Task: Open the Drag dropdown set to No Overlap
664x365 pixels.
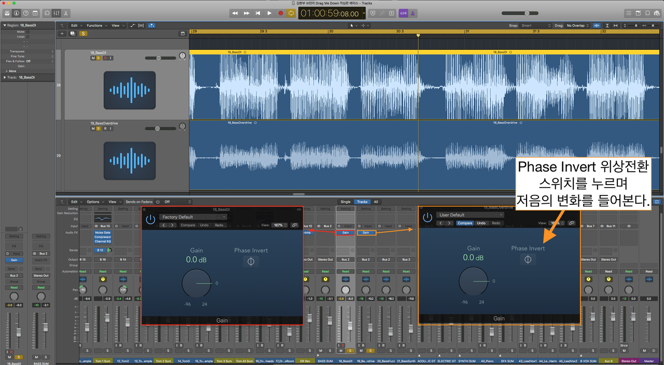Action: 578,25
